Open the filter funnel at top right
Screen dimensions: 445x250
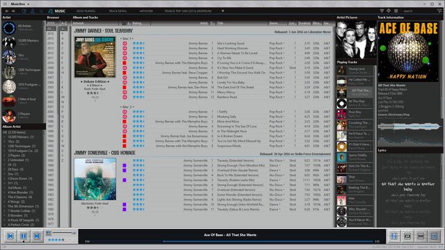(x=439, y=11)
